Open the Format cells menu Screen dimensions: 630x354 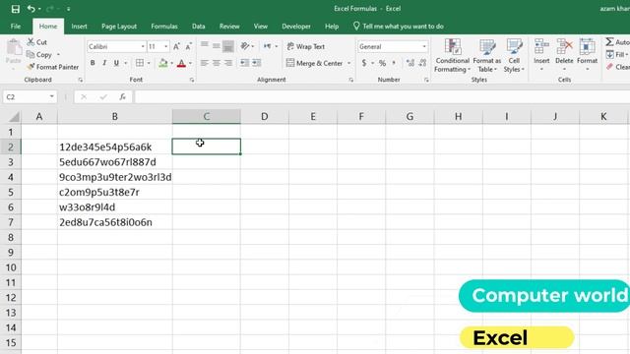coord(587,55)
